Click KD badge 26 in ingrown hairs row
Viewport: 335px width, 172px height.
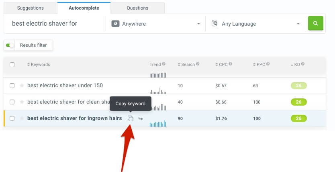click(299, 118)
